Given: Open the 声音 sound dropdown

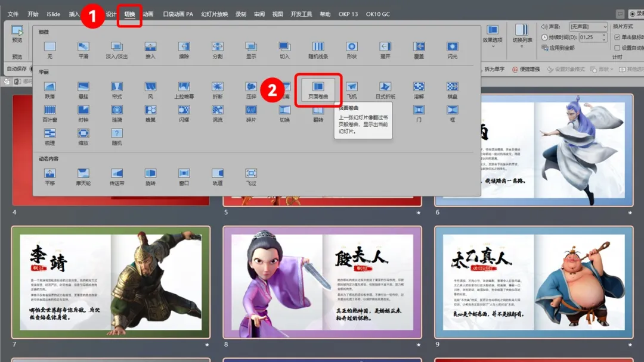Looking at the screenshot, I should pyautogui.click(x=589, y=27).
